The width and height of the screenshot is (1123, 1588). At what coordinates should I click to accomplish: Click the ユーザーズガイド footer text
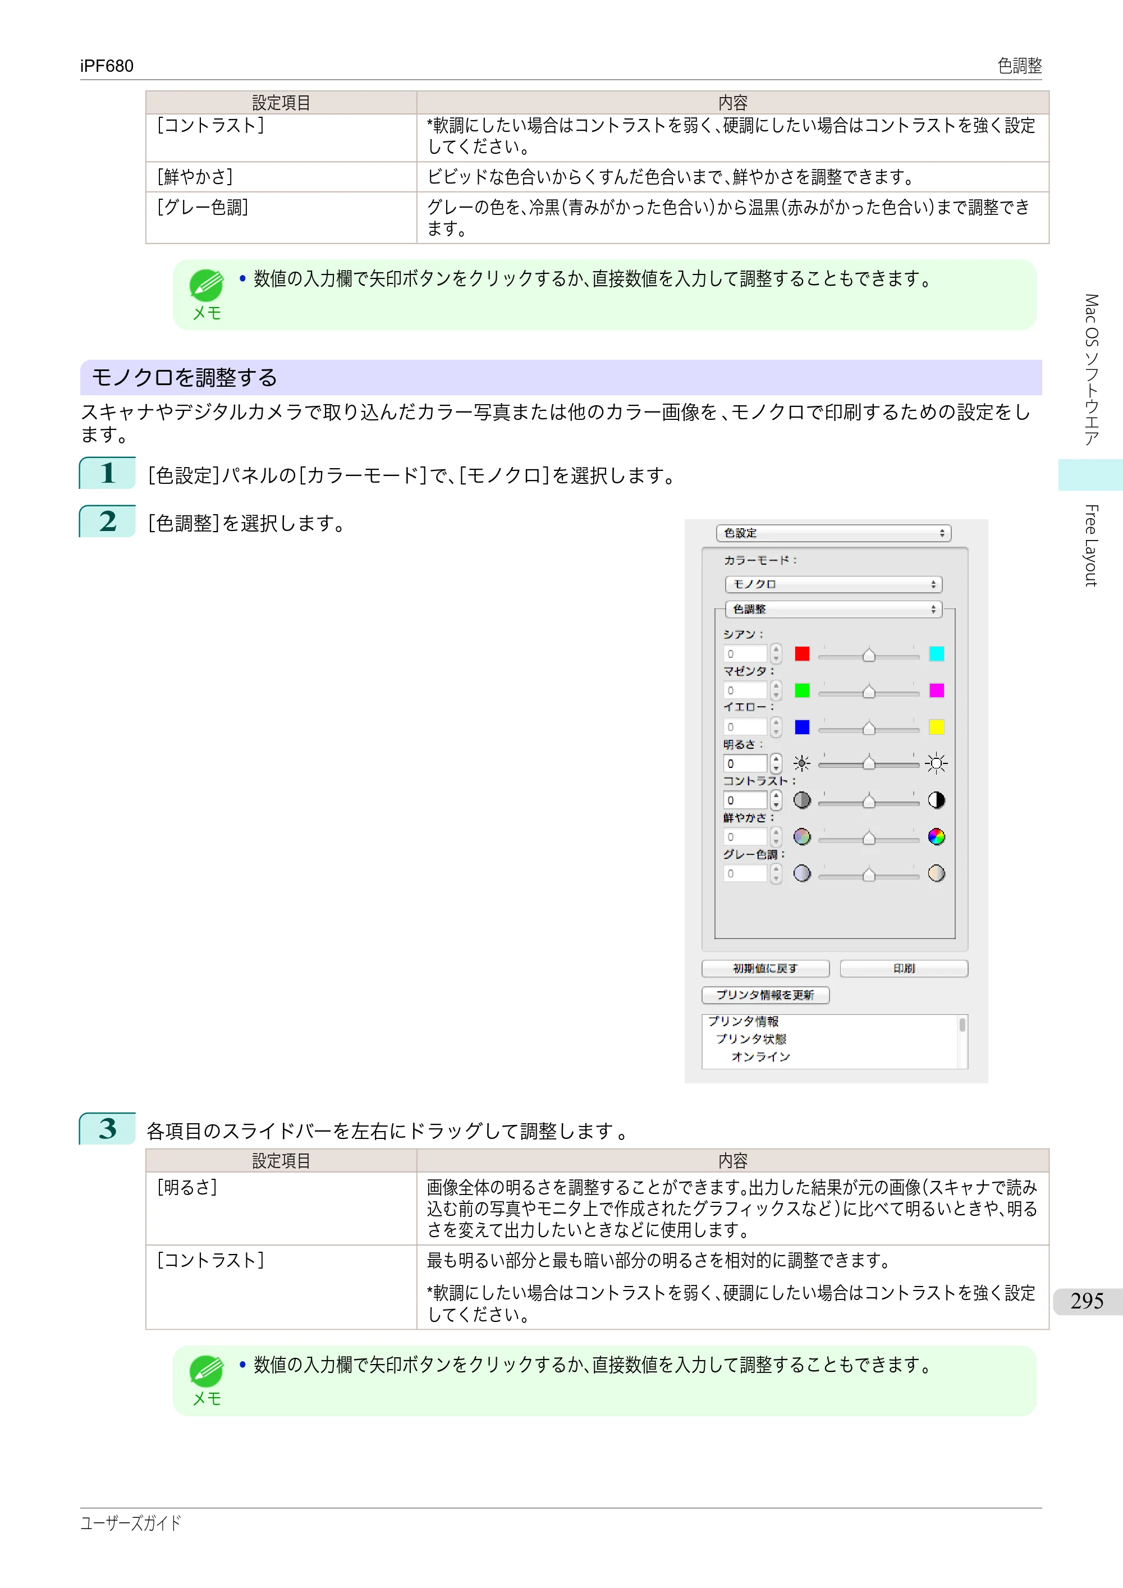[x=131, y=1523]
